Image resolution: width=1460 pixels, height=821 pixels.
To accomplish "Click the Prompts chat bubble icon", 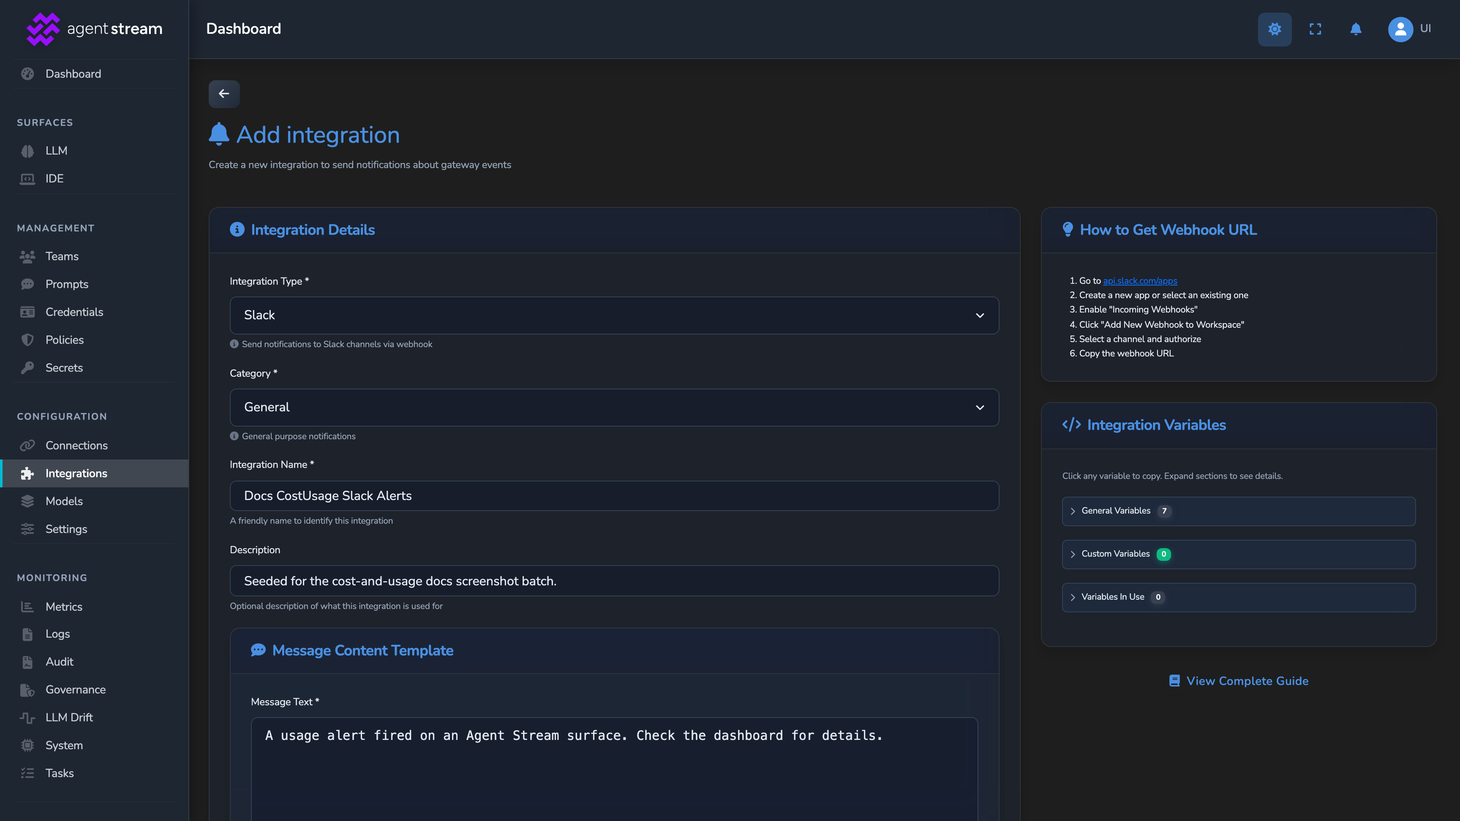I will coord(27,284).
